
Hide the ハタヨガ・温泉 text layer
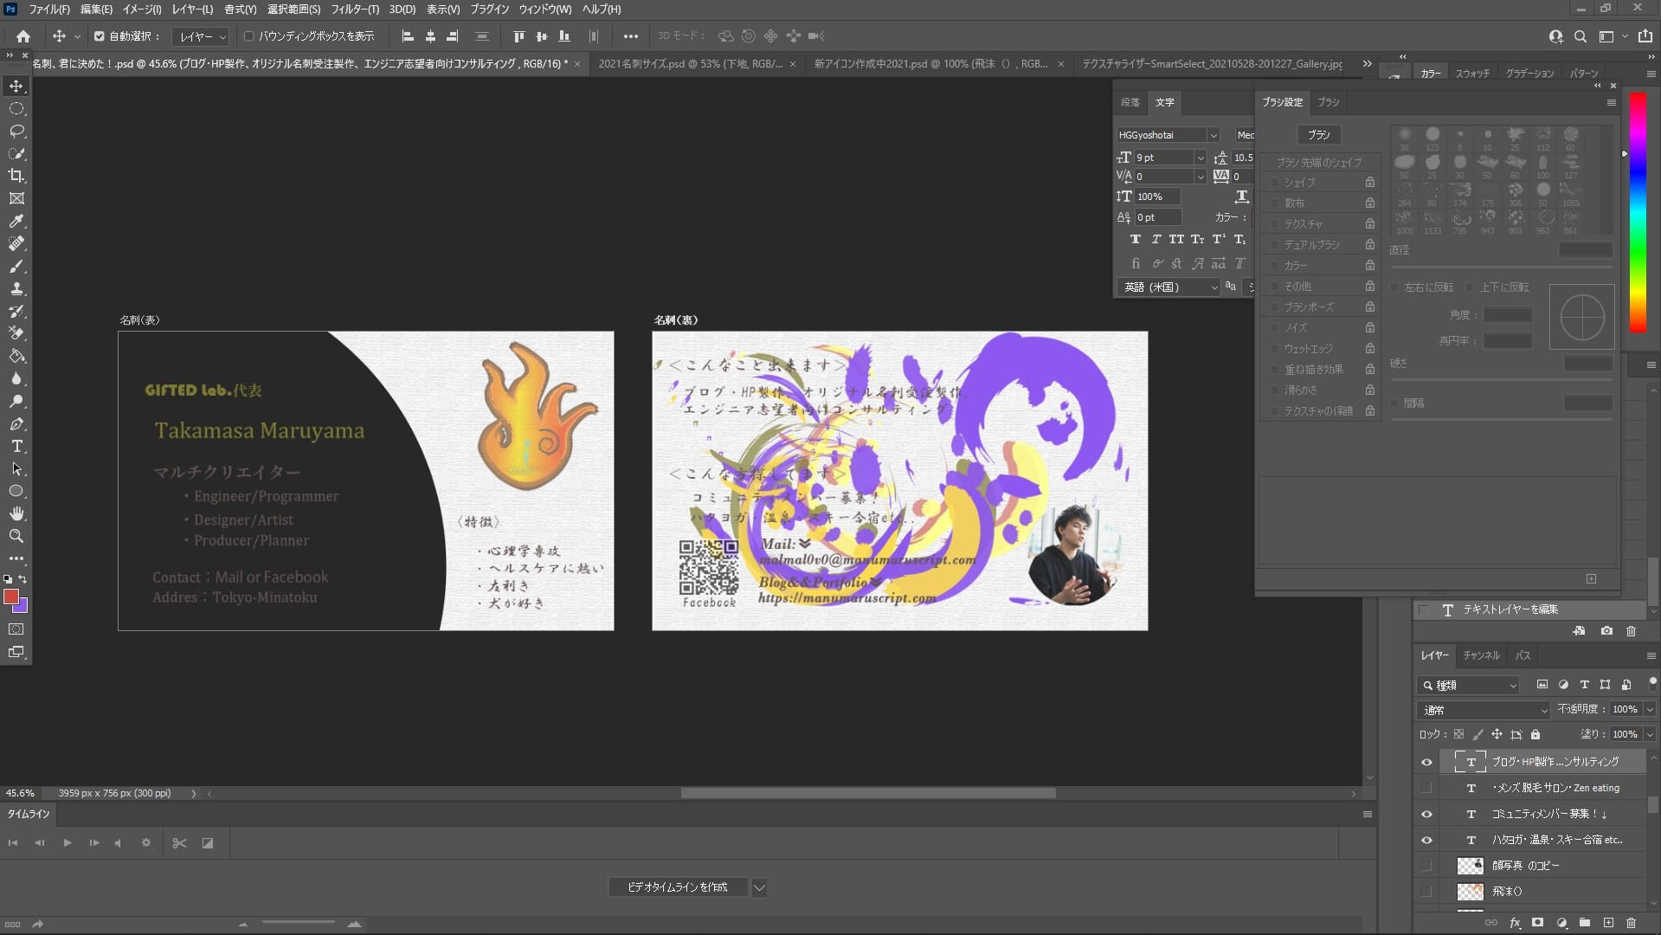(x=1426, y=841)
